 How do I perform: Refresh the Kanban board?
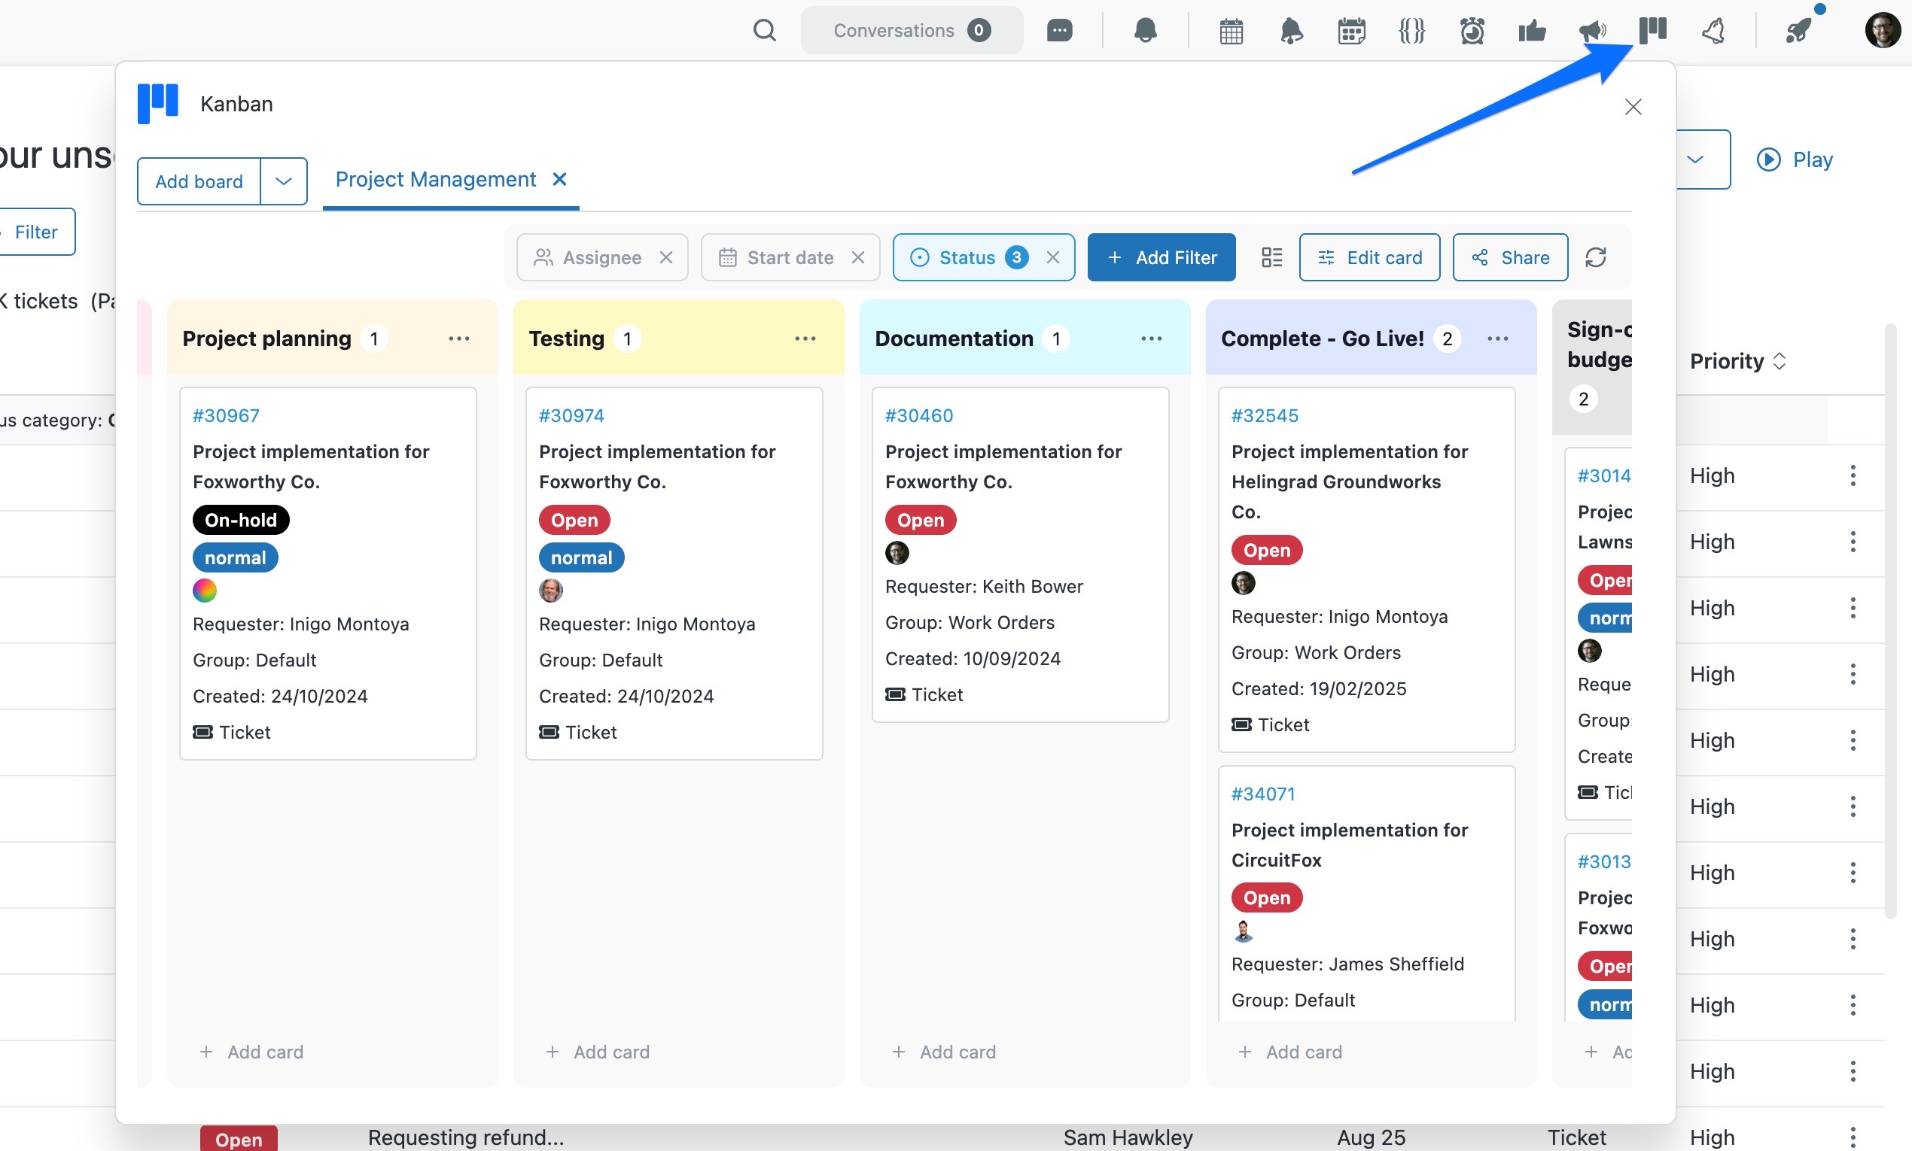1595,257
